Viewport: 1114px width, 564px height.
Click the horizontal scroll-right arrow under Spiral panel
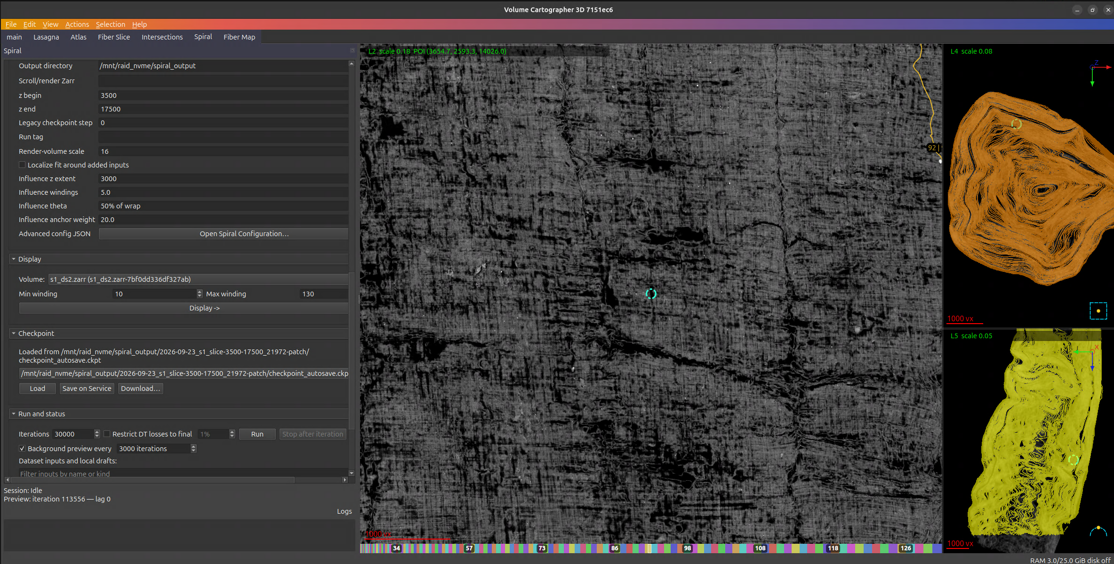click(345, 480)
